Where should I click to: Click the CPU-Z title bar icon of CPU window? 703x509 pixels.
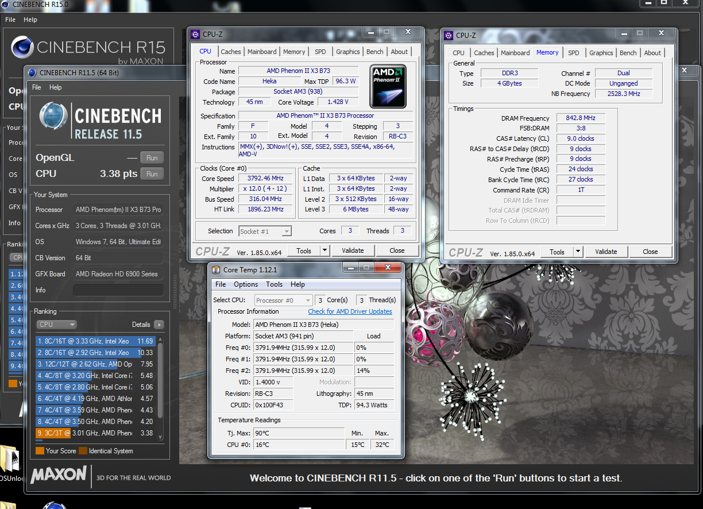tap(195, 34)
